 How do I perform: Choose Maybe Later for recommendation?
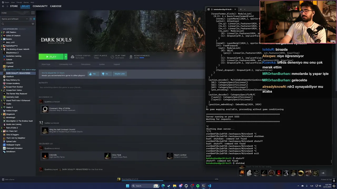tap(120, 74)
